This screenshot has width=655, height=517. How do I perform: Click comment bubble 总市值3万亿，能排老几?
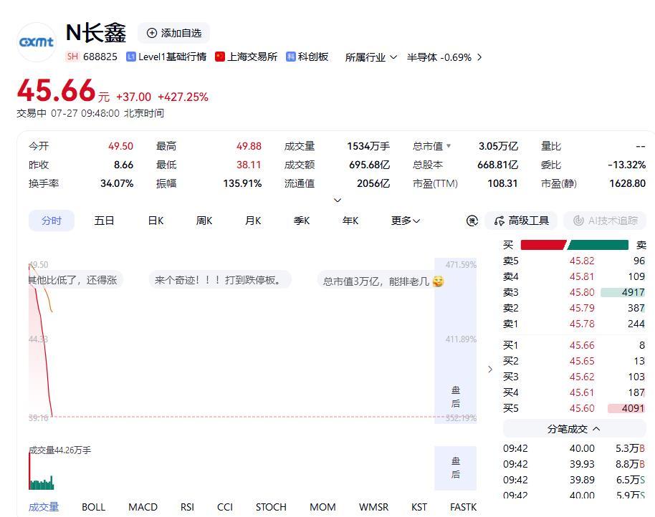[x=382, y=281]
